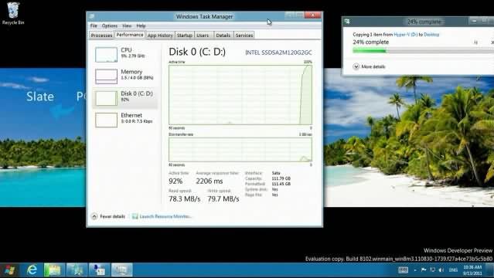494x278 pixels.
Task: Select the Memory performance item
Action: pyautogui.click(x=124, y=76)
